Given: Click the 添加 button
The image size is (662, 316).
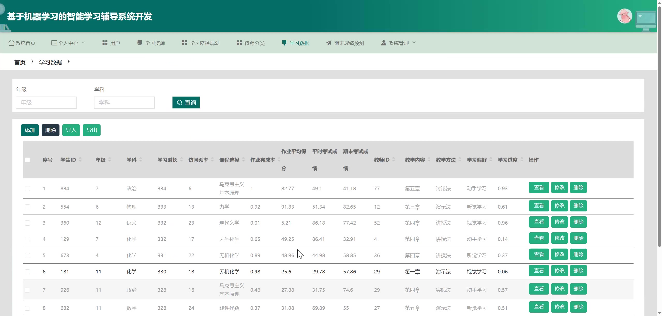Looking at the screenshot, I should [x=30, y=130].
